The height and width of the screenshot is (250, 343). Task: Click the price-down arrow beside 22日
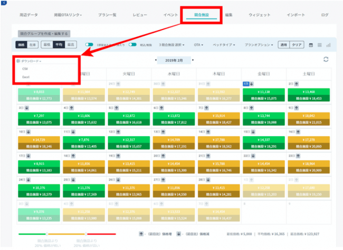pos(253,156)
